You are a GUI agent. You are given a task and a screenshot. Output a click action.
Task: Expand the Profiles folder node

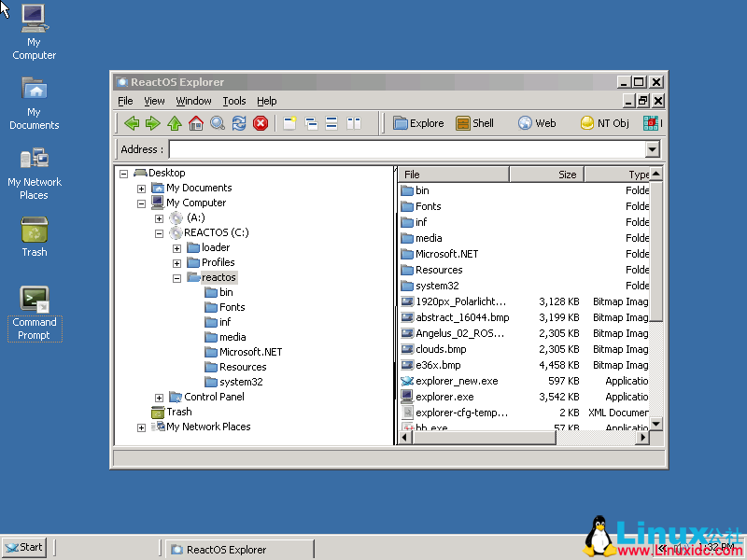coord(176,263)
